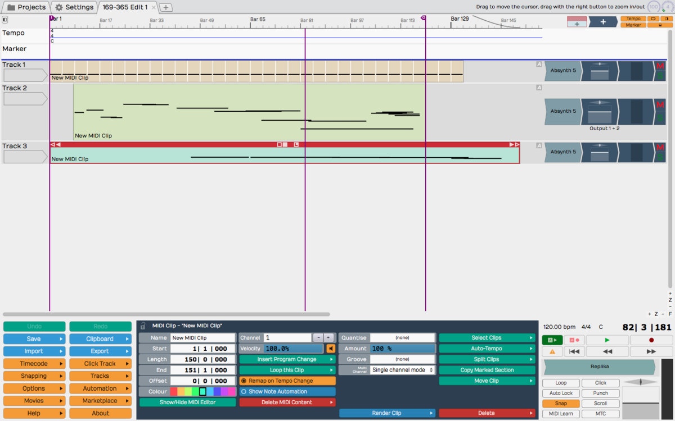Pick the red colour swatch

[174, 392]
